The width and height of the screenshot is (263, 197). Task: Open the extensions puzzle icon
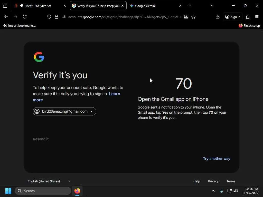click(248, 17)
